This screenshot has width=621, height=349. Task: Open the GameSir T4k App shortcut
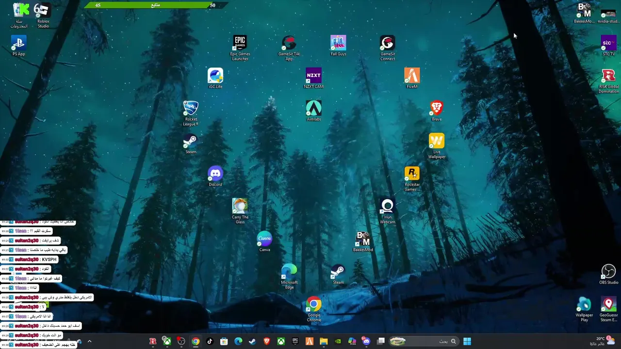289,48
